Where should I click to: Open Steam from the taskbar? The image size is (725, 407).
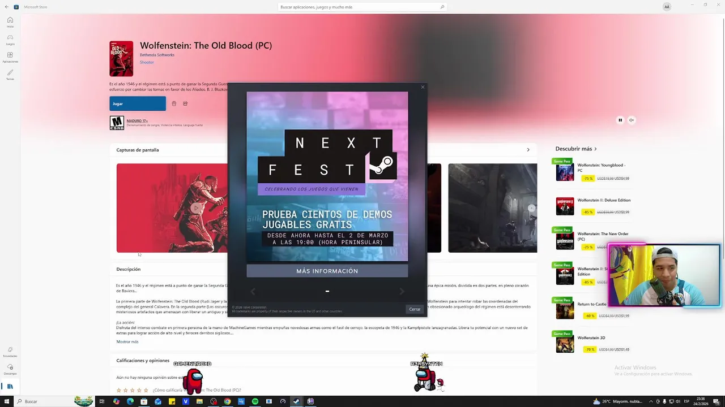296,401
